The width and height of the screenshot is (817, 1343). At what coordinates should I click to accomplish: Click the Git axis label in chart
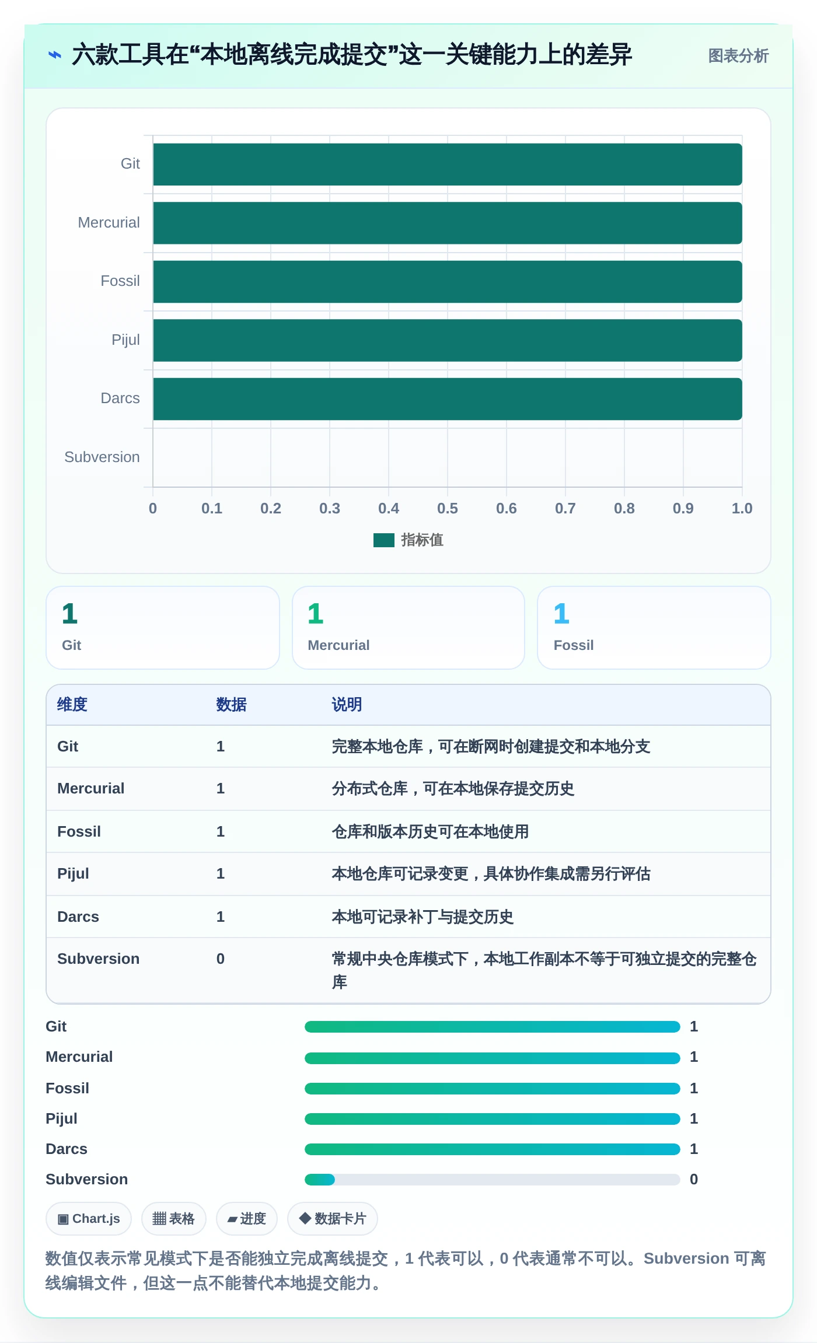pos(130,164)
